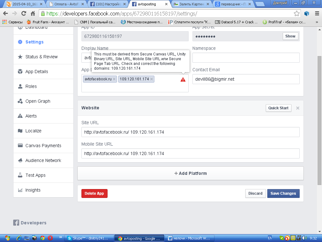
Task: Open Fruit Farm bookmark
Action: [x=48, y=22]
